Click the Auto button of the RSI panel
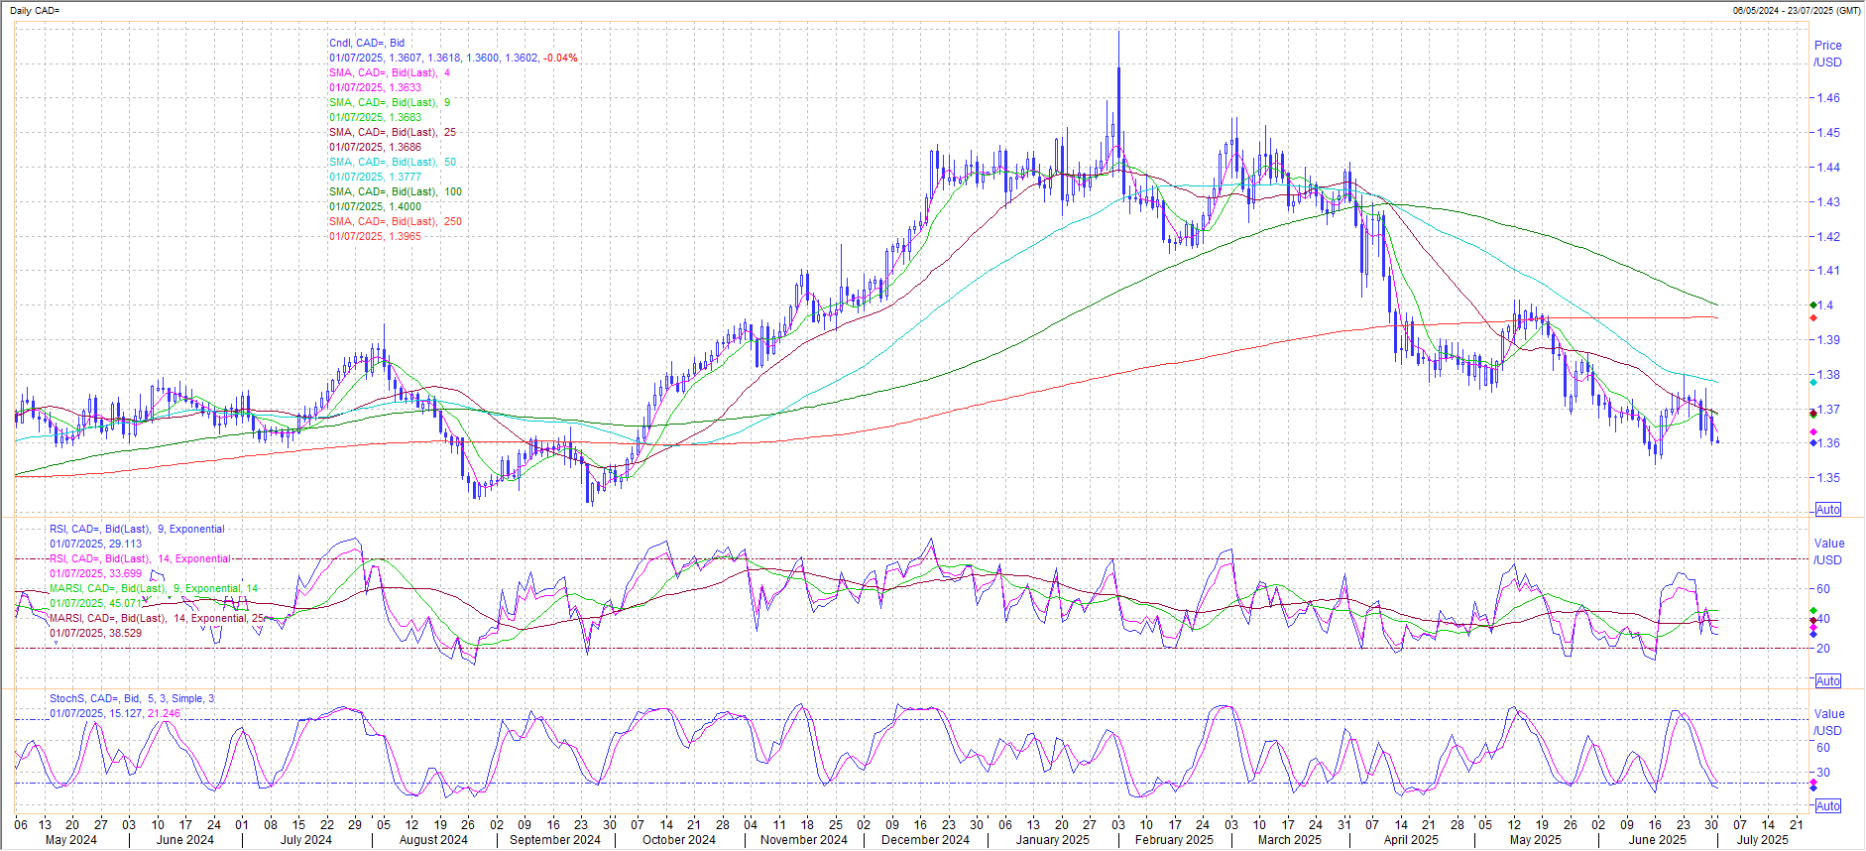Screen dimensions: 1866x851 (x=1827, y=681)
